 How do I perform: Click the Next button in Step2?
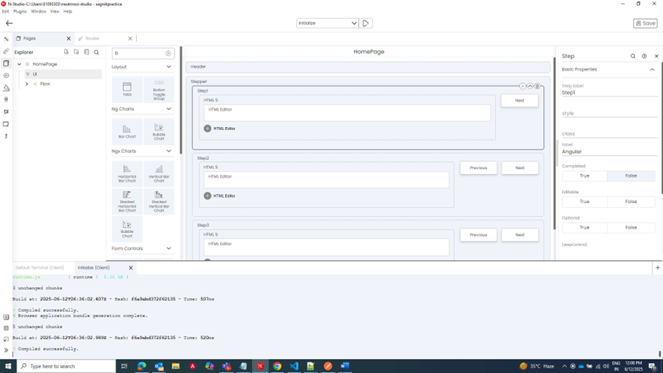click(x=520, y=168)
